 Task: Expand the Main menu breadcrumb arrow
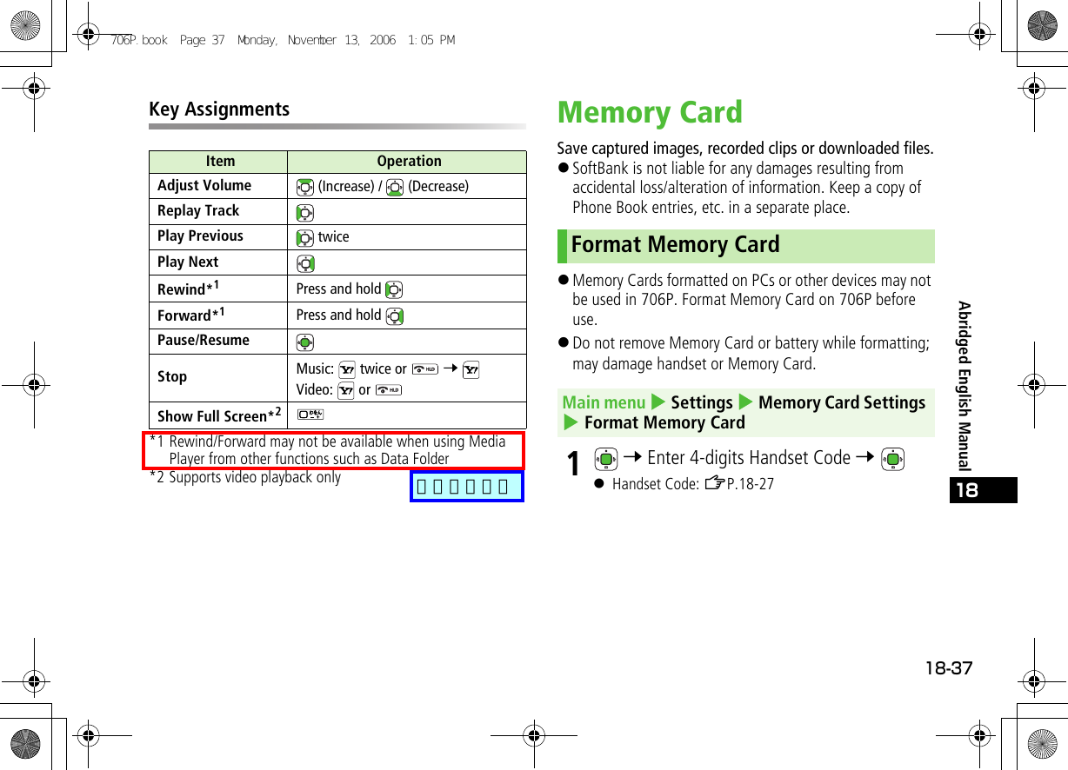point(656,402)
